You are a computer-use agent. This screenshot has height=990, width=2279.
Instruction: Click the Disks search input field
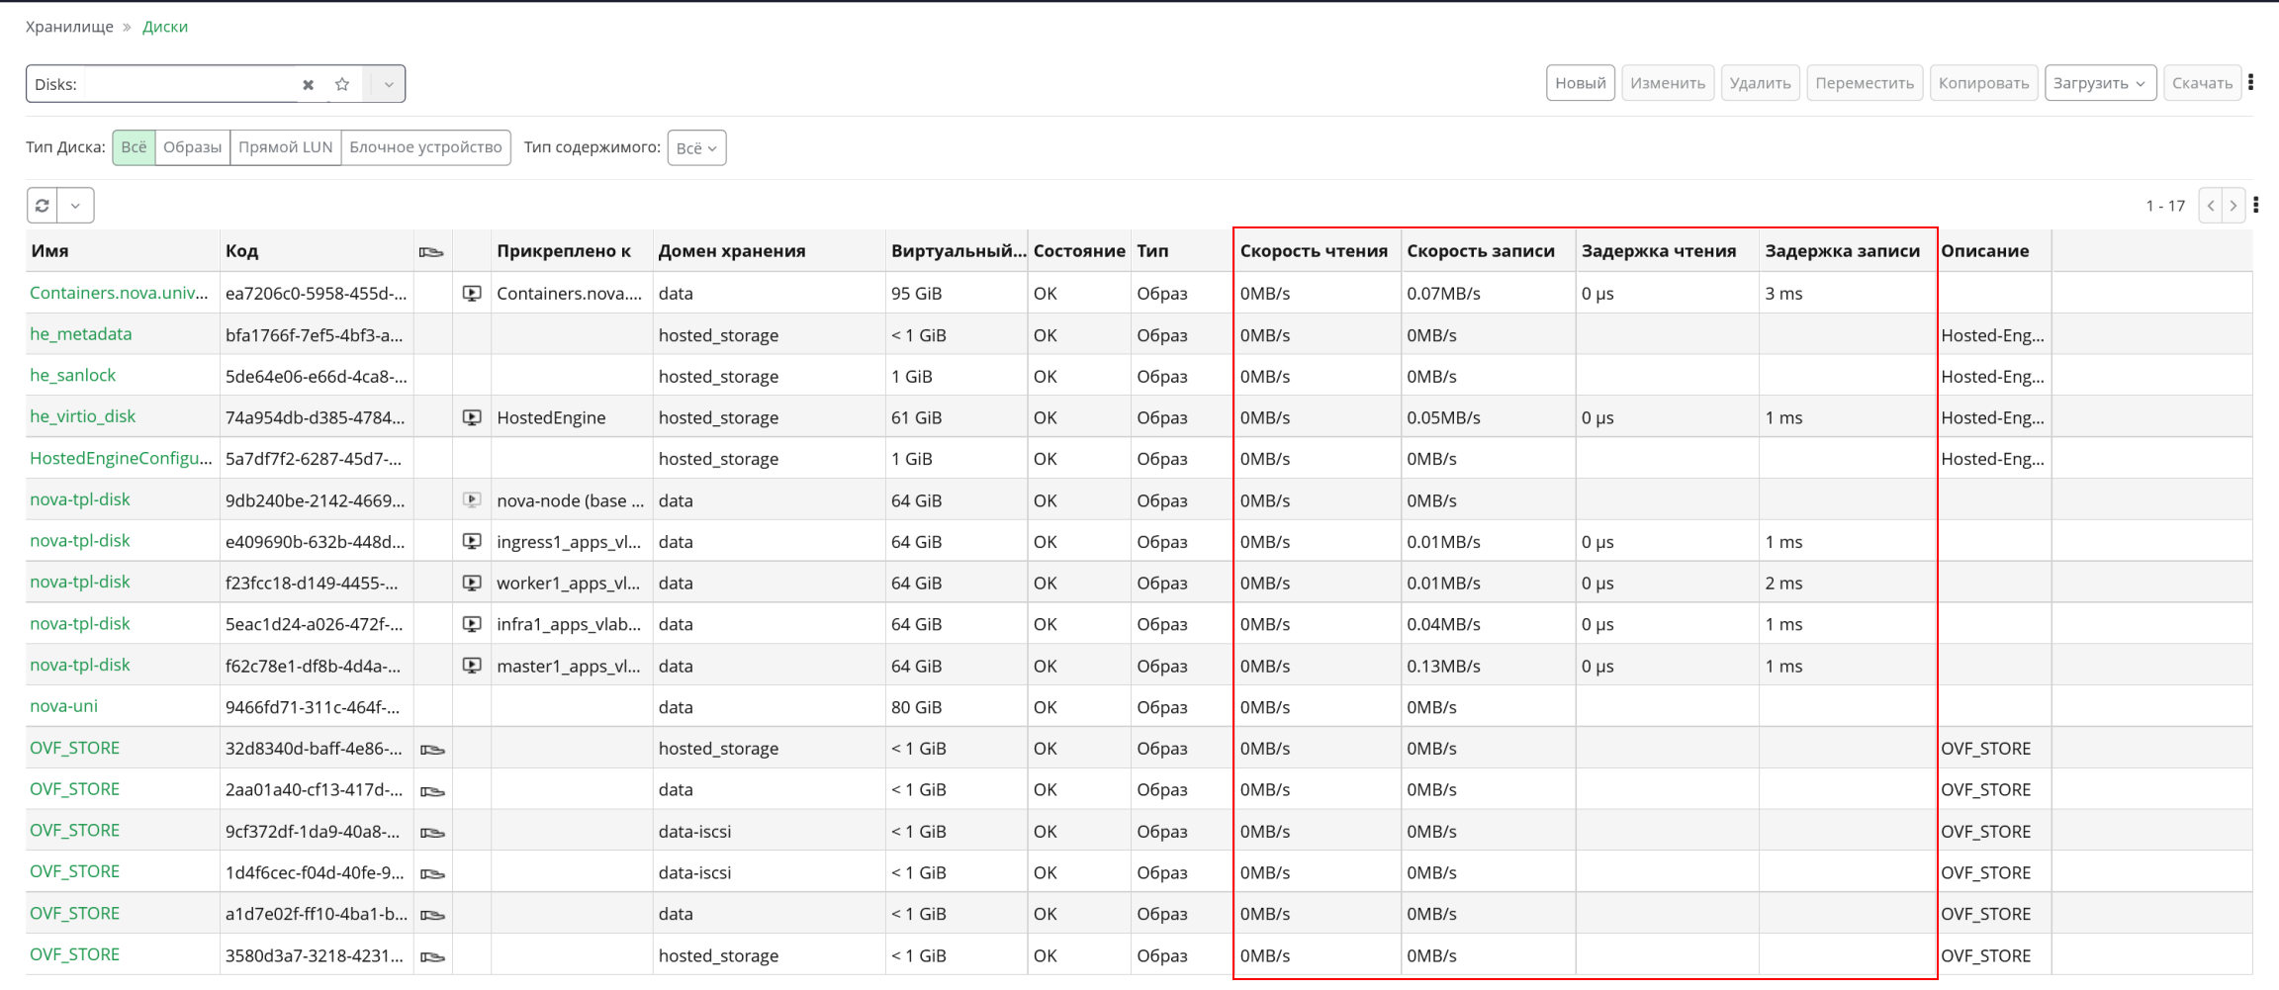click(191, 84)
